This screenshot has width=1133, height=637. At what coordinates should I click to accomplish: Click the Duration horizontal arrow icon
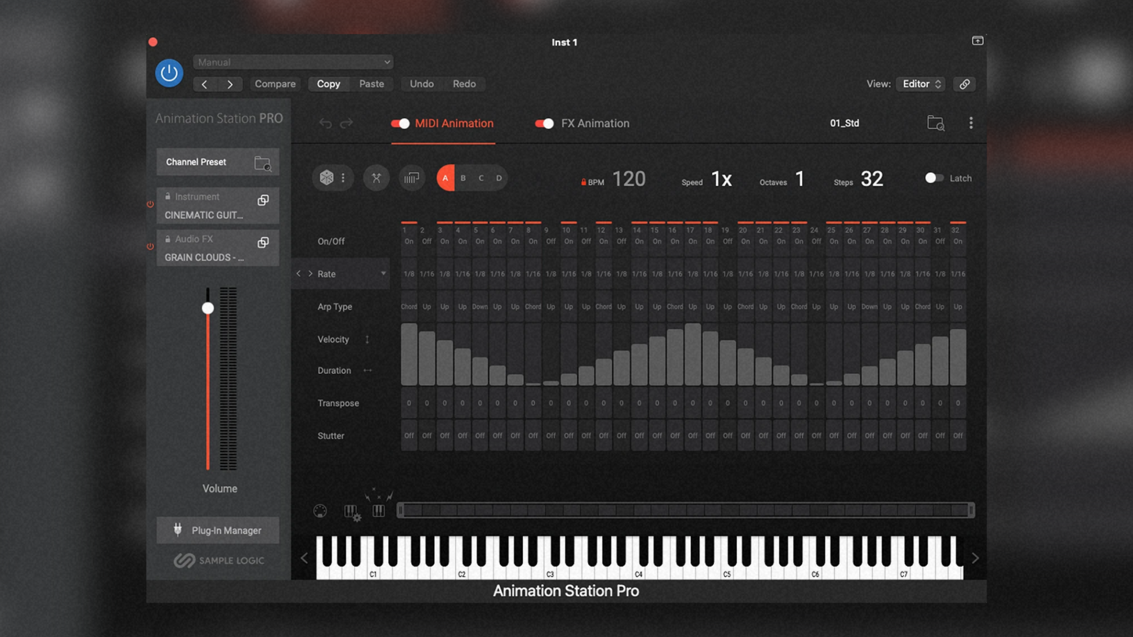point(368,370)
